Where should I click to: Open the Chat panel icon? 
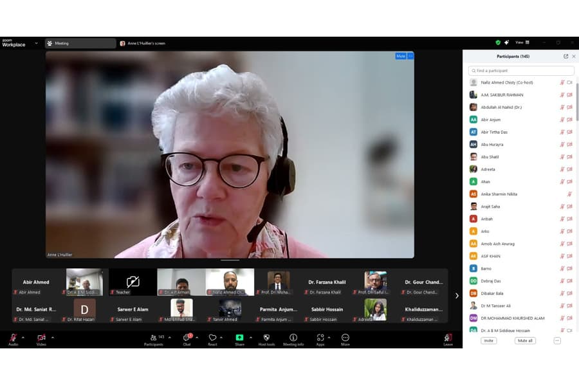pyautogui.click(x=187, y=338)
